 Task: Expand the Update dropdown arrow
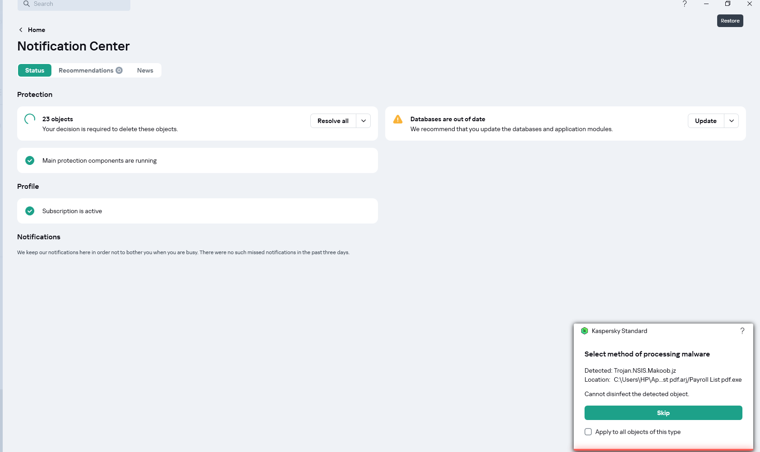point(732,121)
